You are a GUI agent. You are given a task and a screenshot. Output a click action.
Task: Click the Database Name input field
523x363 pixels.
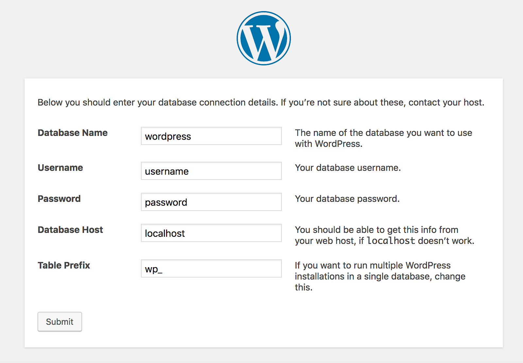coord(211,136)
